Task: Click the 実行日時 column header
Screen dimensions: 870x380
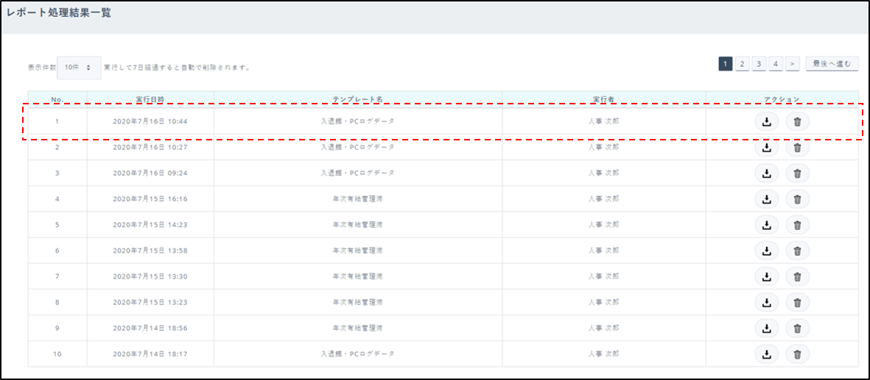Action: [x=150, y=98]
